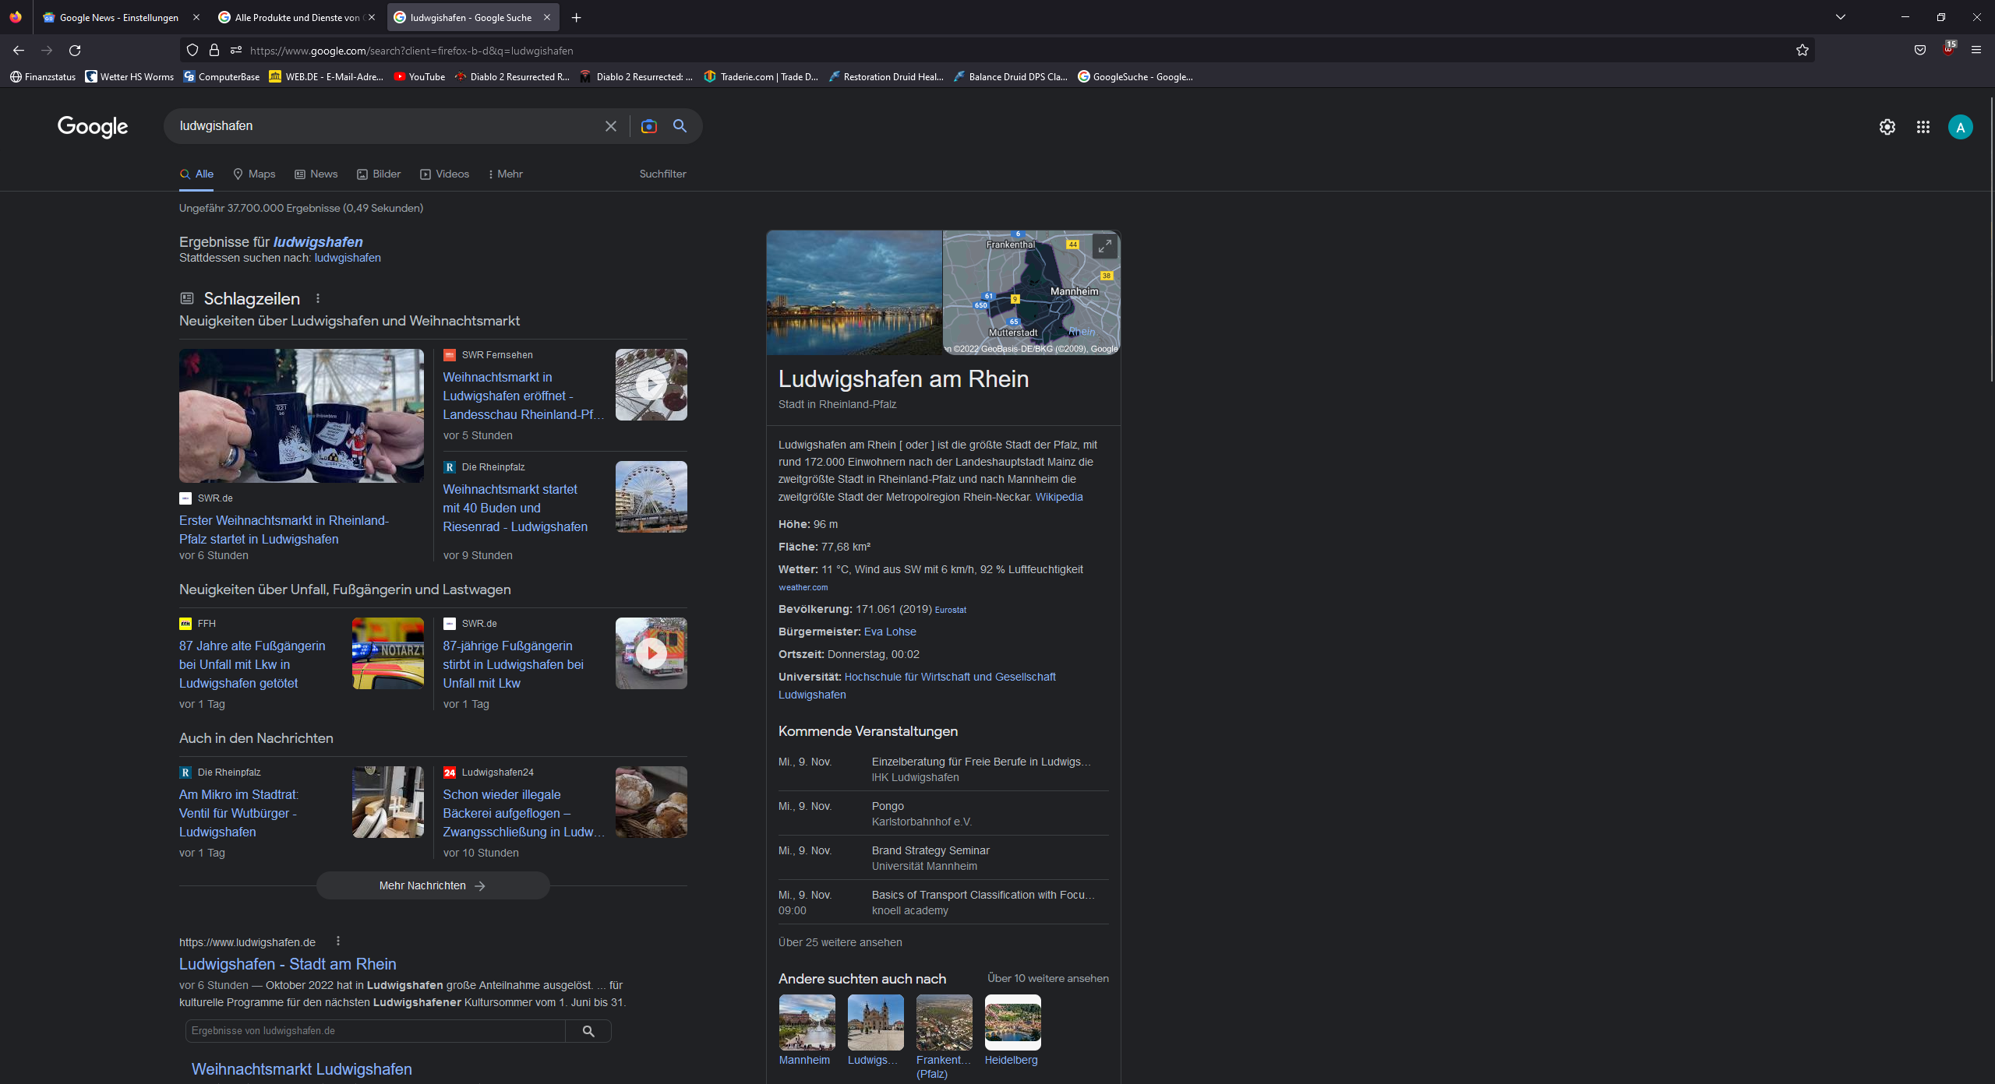The width and height of the screenshot is (1995, 1084).
Task: Clear the search box with the X icon
Action: point(611,126)
